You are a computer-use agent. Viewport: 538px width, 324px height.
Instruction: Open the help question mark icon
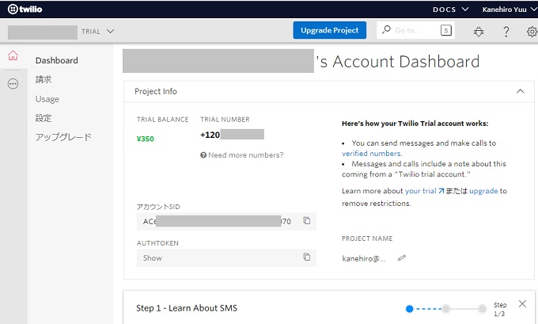point(506,32)
